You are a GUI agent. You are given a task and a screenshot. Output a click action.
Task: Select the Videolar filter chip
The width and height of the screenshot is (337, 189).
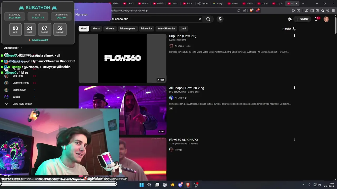click(x=110, y=29)
